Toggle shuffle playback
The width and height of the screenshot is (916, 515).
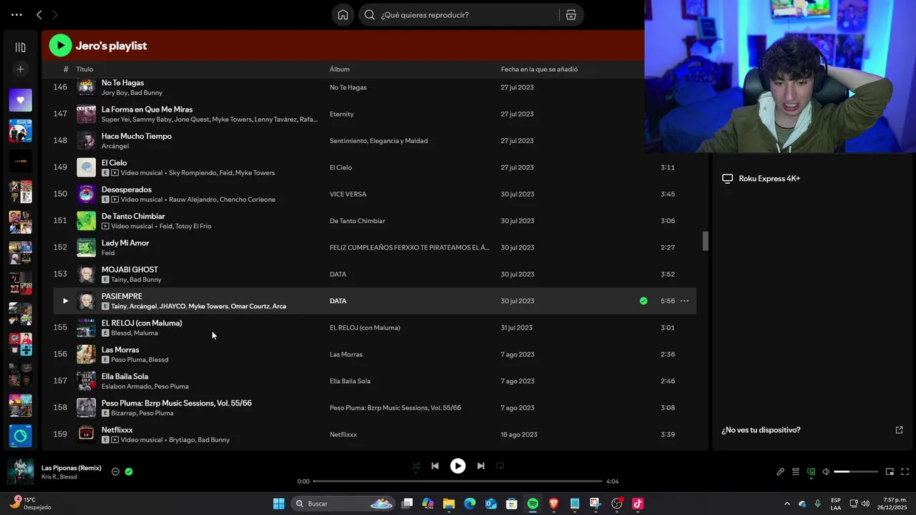click(416, 466)
